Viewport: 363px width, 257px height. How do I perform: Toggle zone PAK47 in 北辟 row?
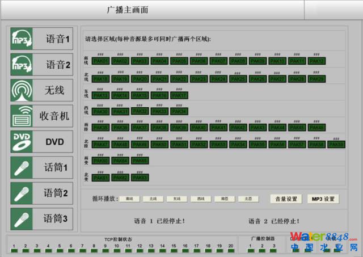pos(100,145)
